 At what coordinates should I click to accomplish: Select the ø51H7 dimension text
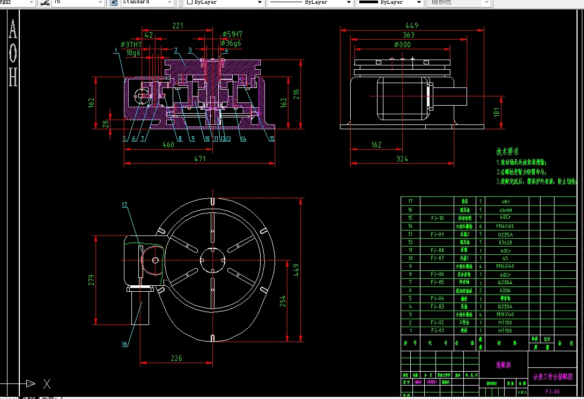232,34
